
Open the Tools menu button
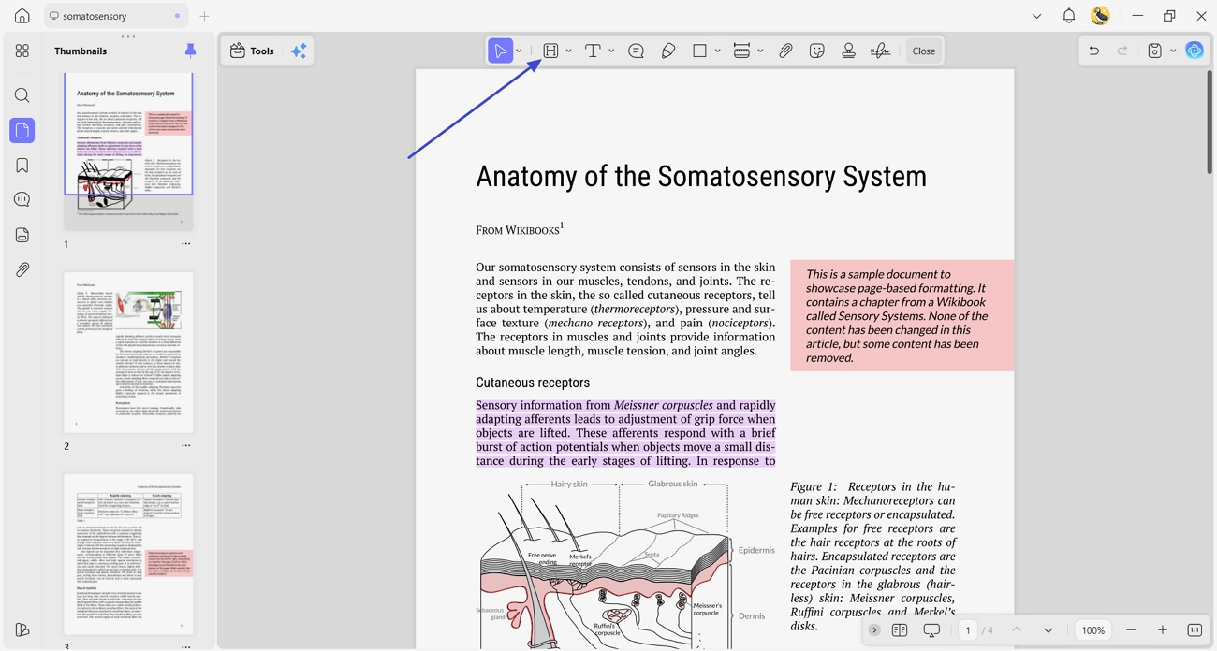coord(253,51)
